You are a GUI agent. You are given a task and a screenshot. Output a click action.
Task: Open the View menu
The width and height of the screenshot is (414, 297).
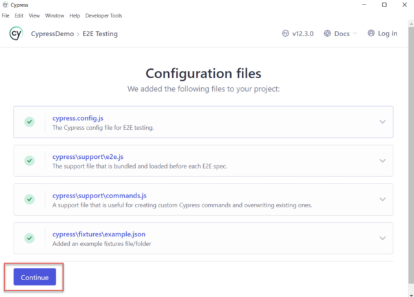pos(34,15)
